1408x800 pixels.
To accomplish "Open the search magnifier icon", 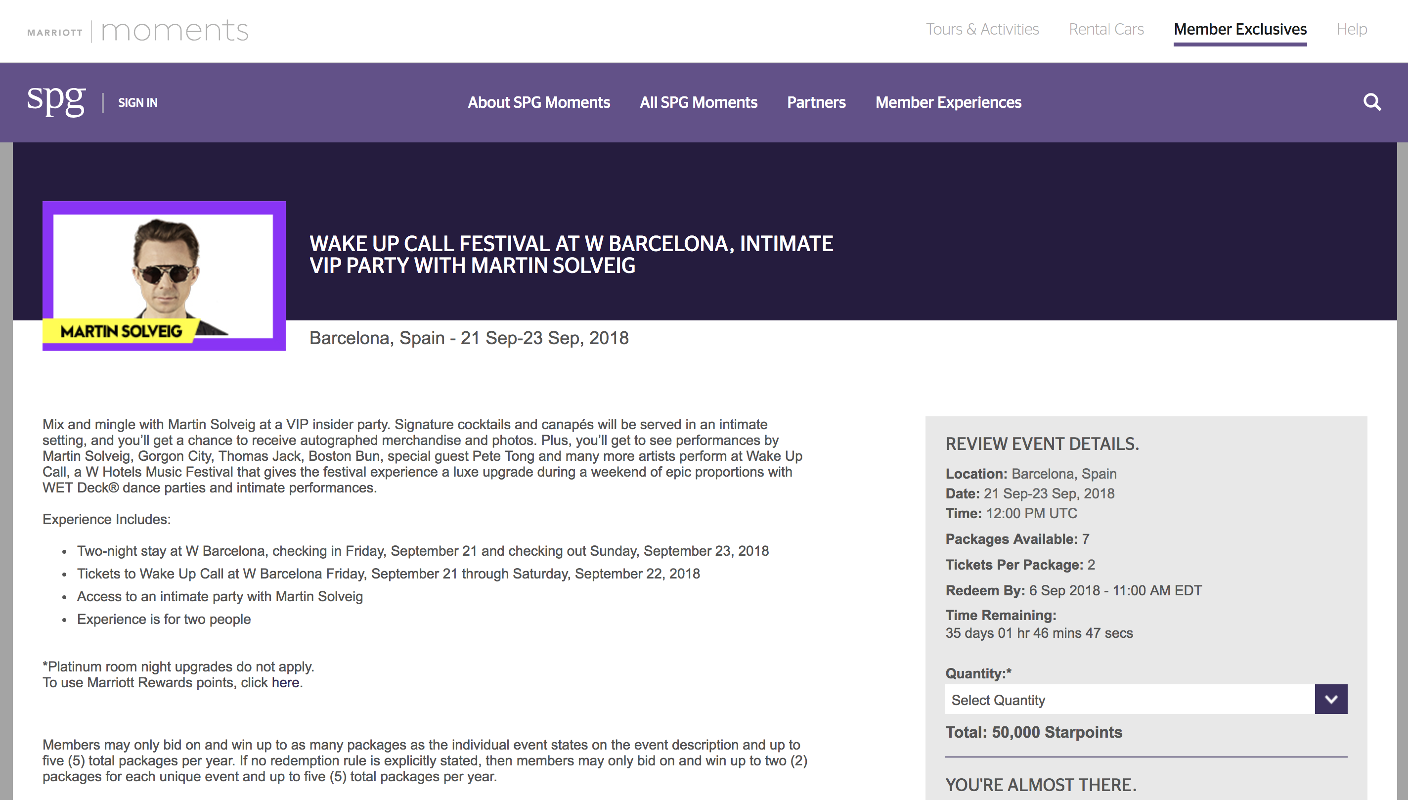I will 1372,102.
